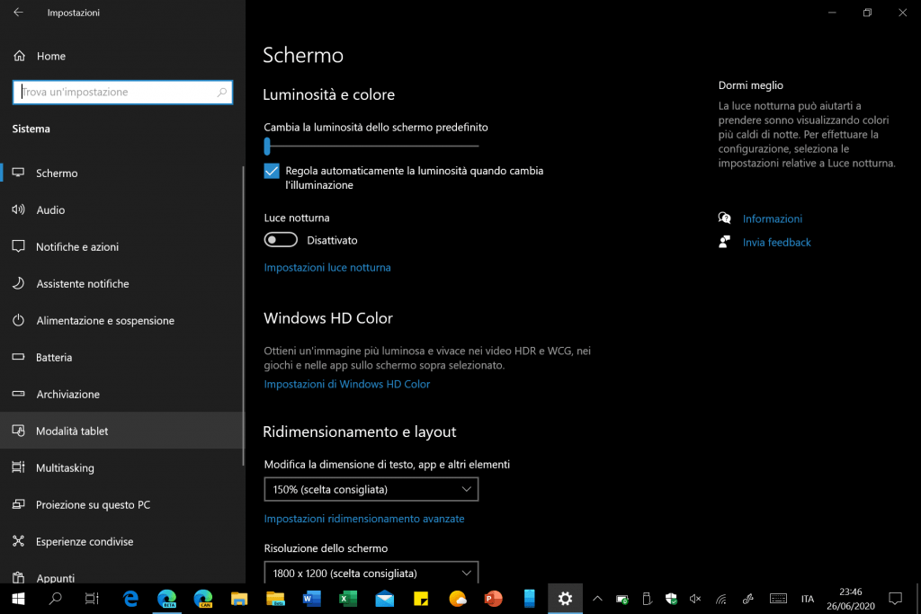
Task: Click the search magnifier in settings field
Action: tap(222, 92)
